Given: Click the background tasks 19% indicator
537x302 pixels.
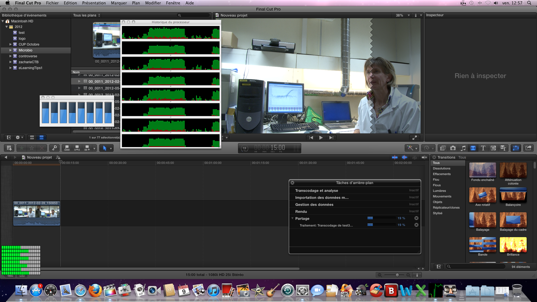Looking at the screenshot, I should (x=244, y=148).
